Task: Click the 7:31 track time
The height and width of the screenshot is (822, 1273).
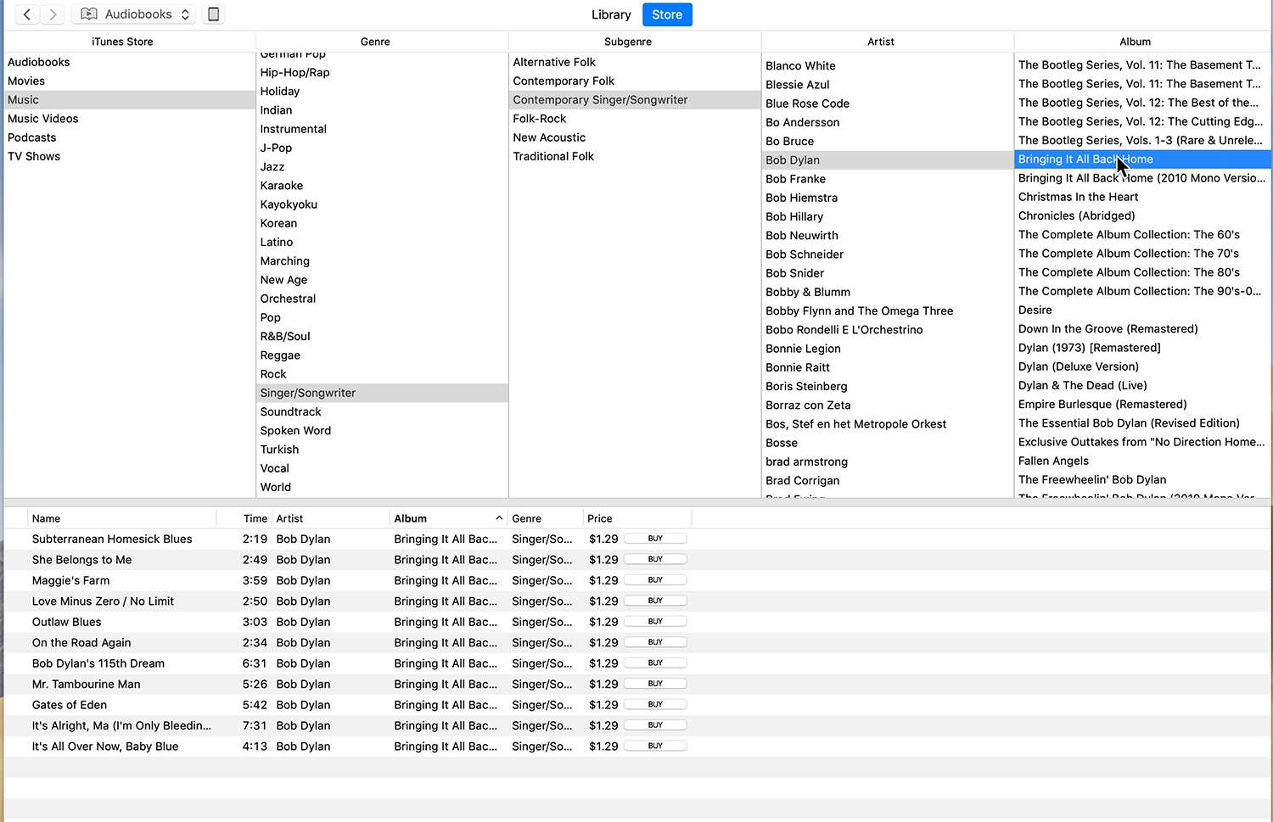Action: [x=255, y=725]
